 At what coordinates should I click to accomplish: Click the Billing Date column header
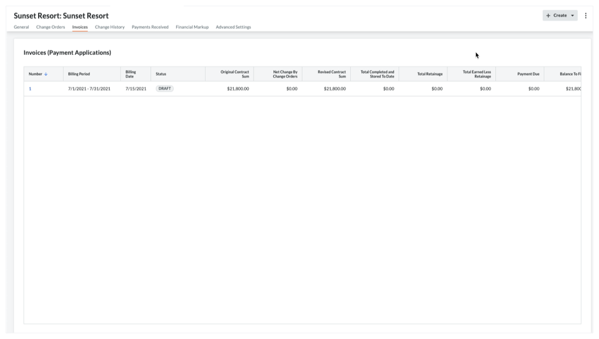pyautogui.click(x=131, y=74)
